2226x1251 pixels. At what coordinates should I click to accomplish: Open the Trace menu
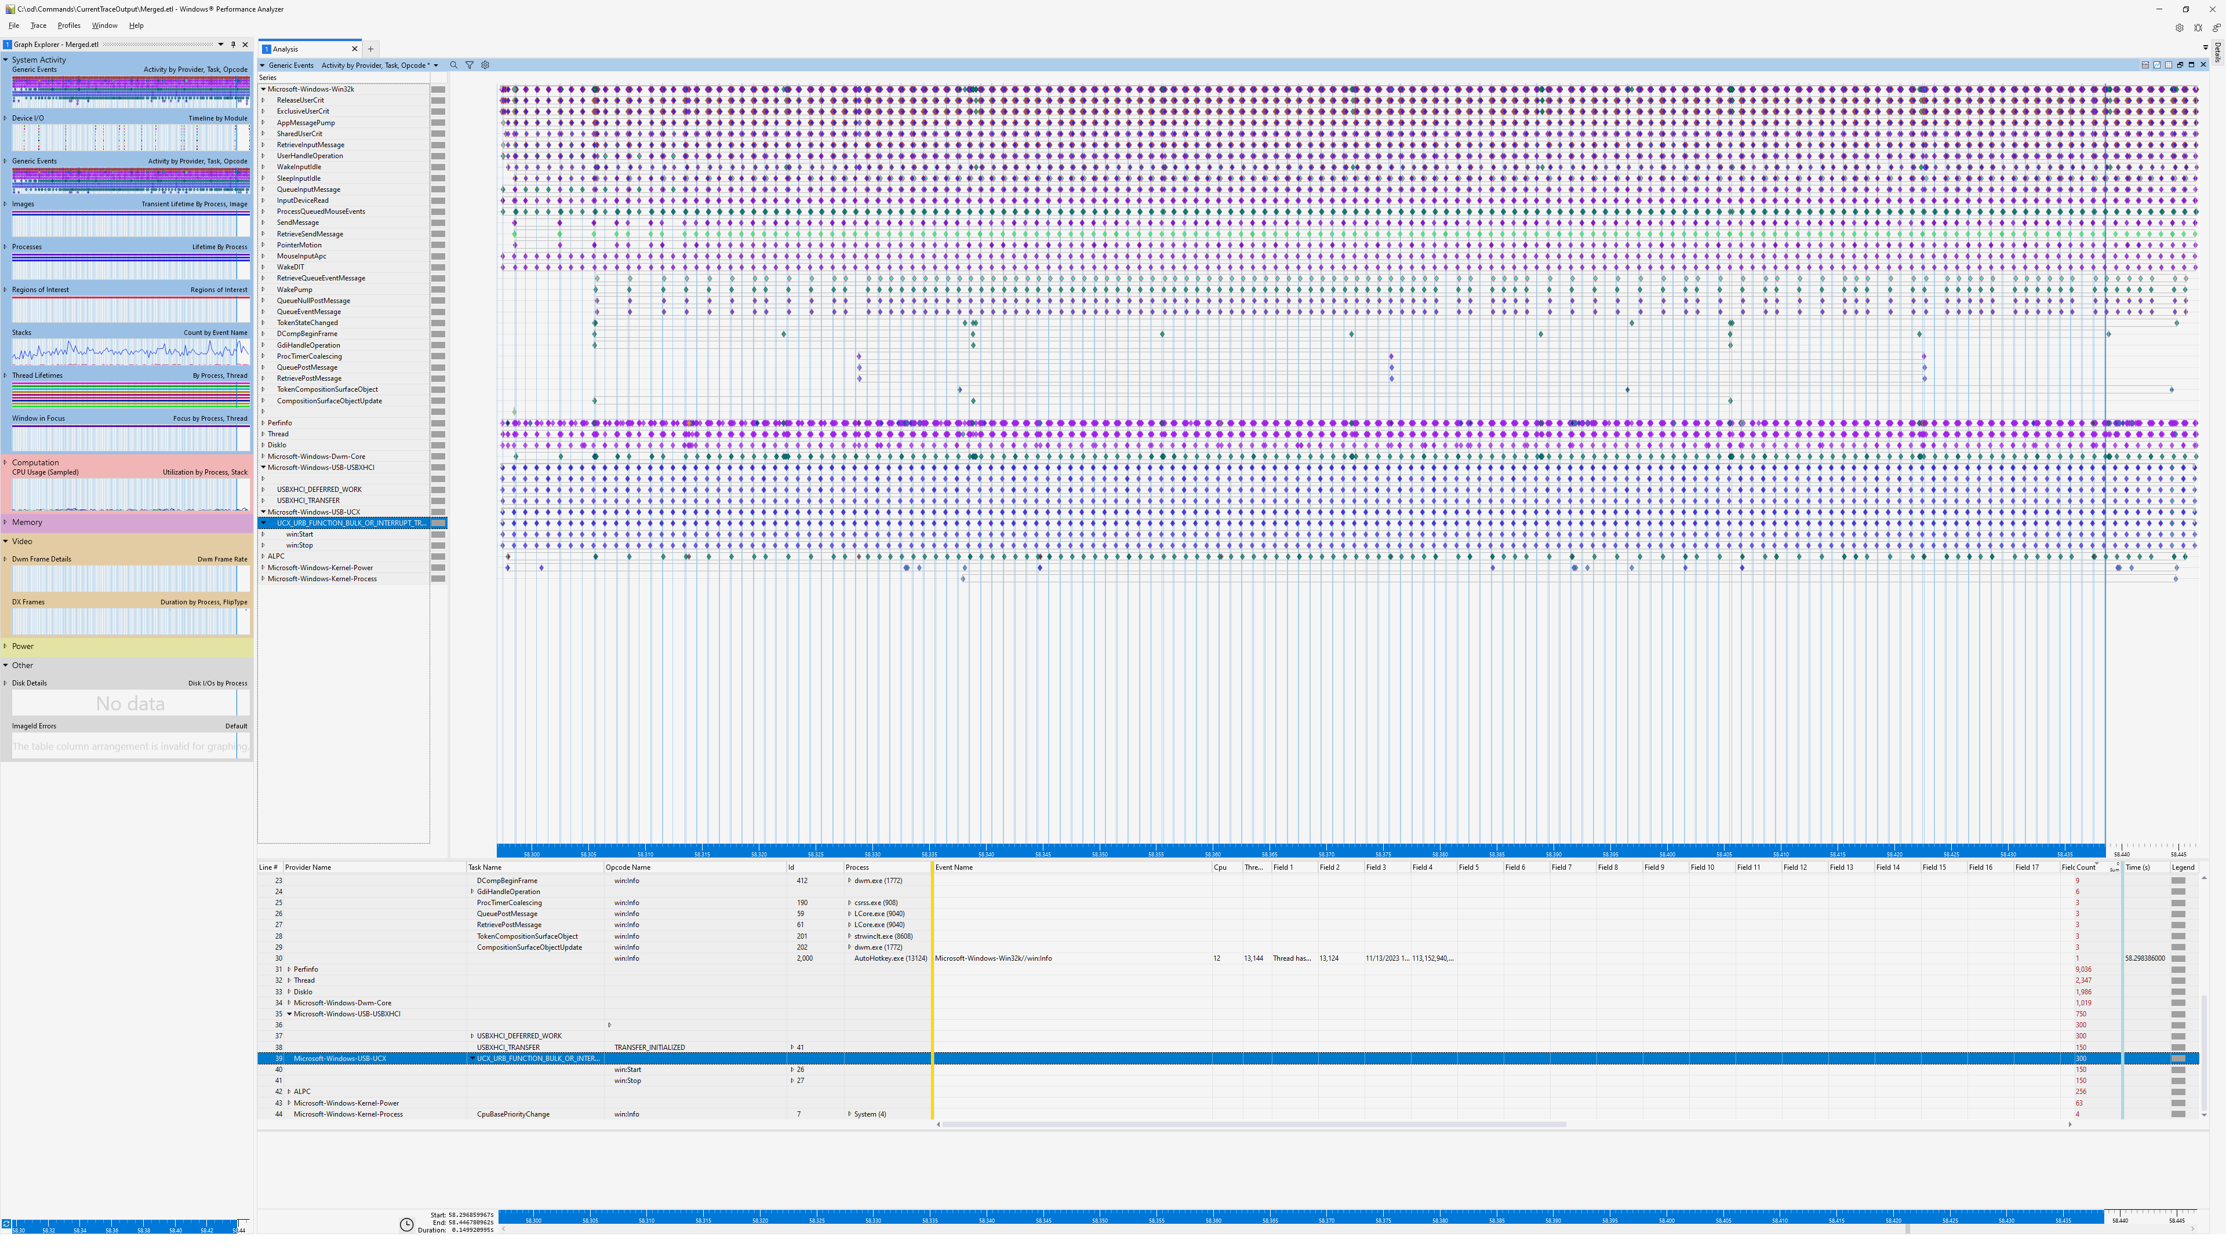click(39, 25)
